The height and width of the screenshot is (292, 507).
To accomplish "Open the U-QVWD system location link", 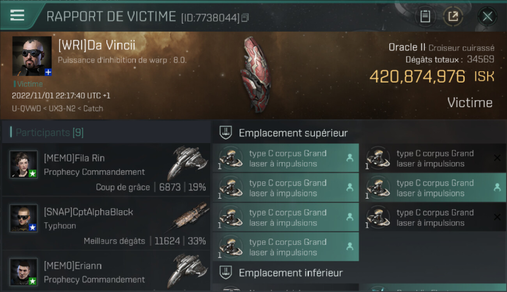I will (27, 109).
